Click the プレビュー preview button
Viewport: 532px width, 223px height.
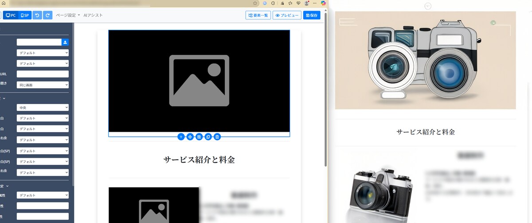click(287, 15)
